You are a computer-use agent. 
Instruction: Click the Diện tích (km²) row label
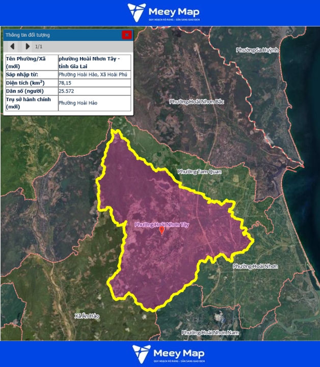click(x=31, y=82)
